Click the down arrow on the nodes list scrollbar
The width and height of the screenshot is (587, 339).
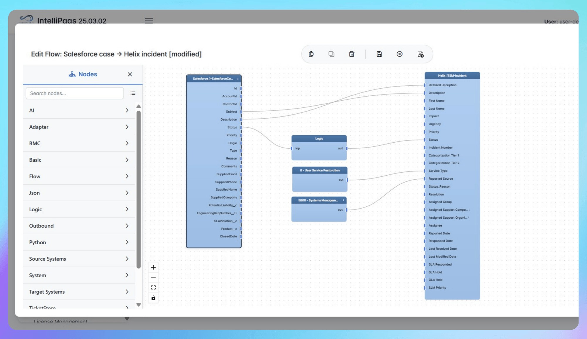pos(138,305)
